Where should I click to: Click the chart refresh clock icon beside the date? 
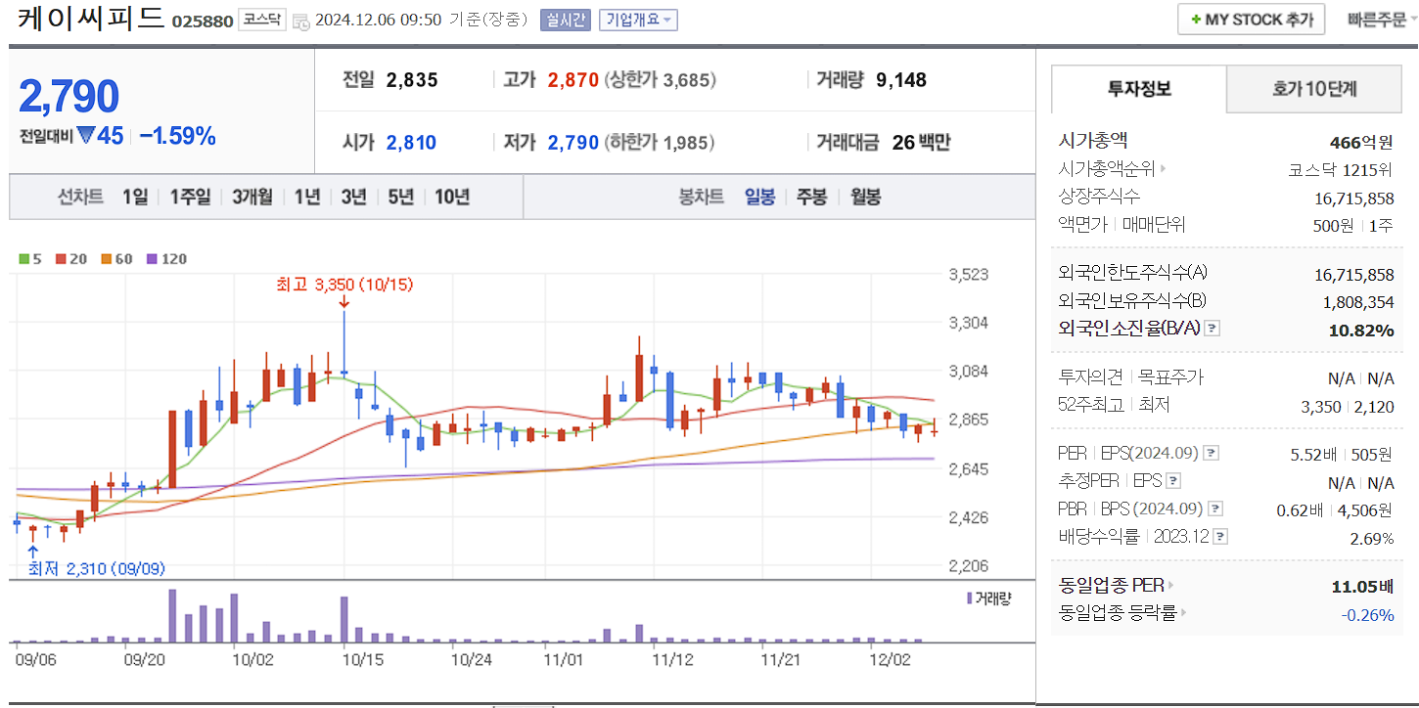click(303, 20)
